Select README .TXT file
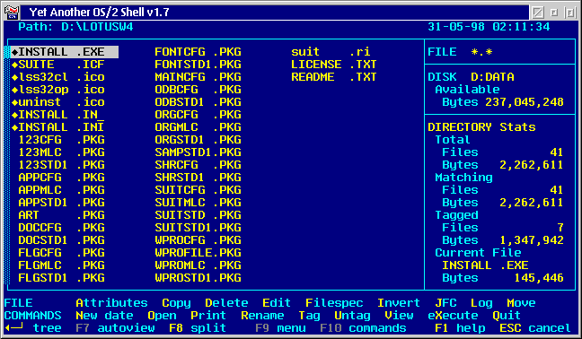Screen dimensions: 582x339 point(334,77)
